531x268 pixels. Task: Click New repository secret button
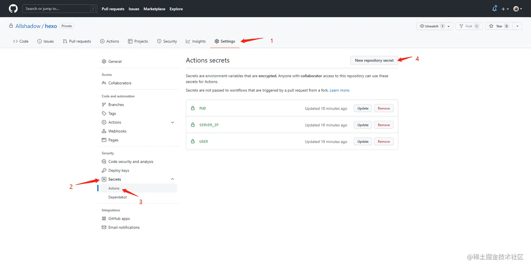tap(374, 60)
